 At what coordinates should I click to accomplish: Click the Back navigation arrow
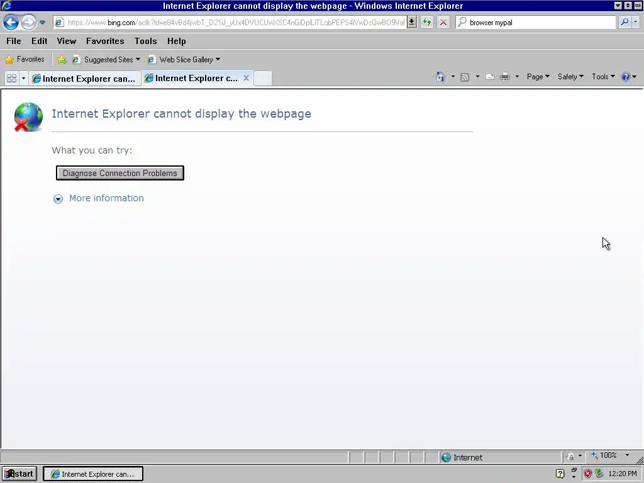click(x=11, y=23)
